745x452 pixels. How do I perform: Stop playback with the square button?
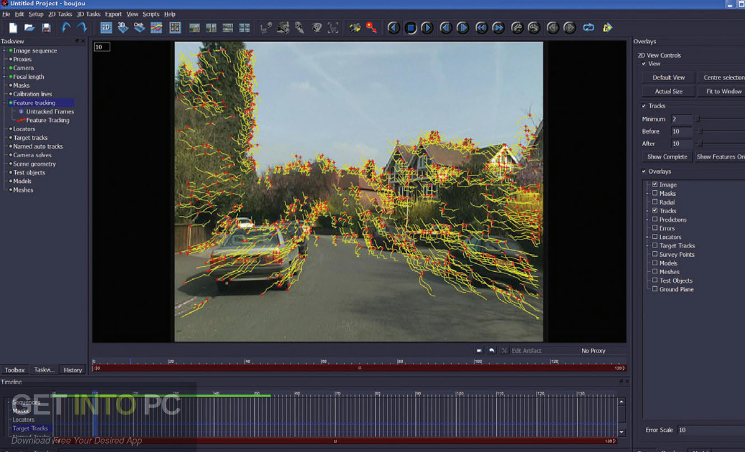411,27
